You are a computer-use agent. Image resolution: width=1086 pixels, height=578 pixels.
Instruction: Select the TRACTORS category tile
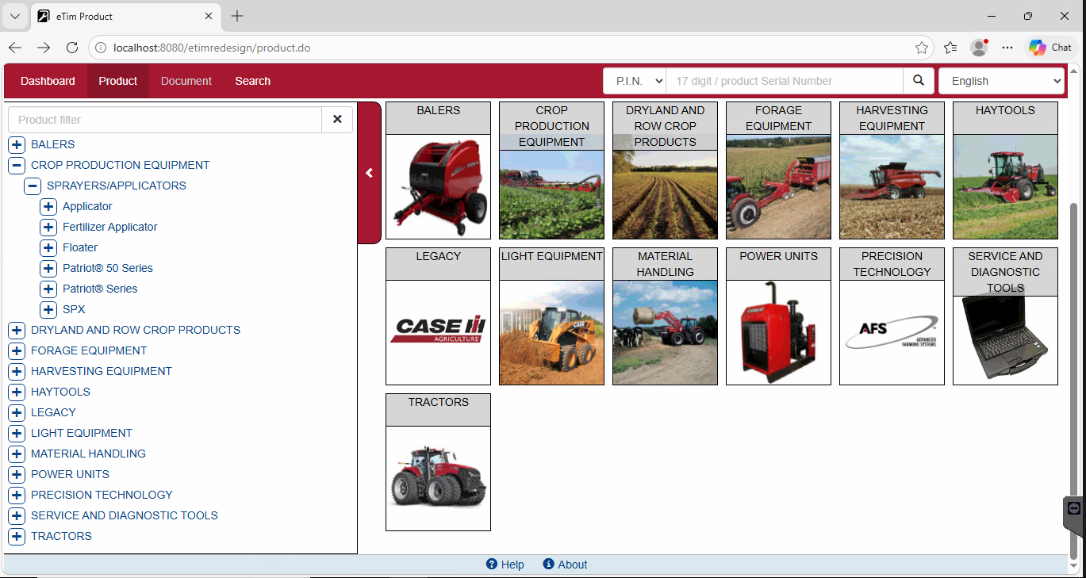(438, 462)
